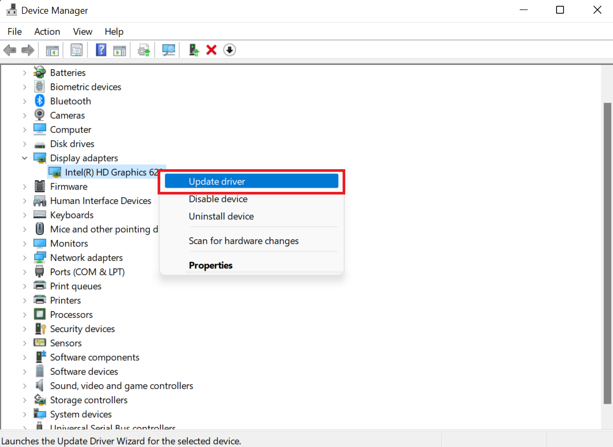
Task: Select Human Interface Devices category
Action: (x=101, y=201)
